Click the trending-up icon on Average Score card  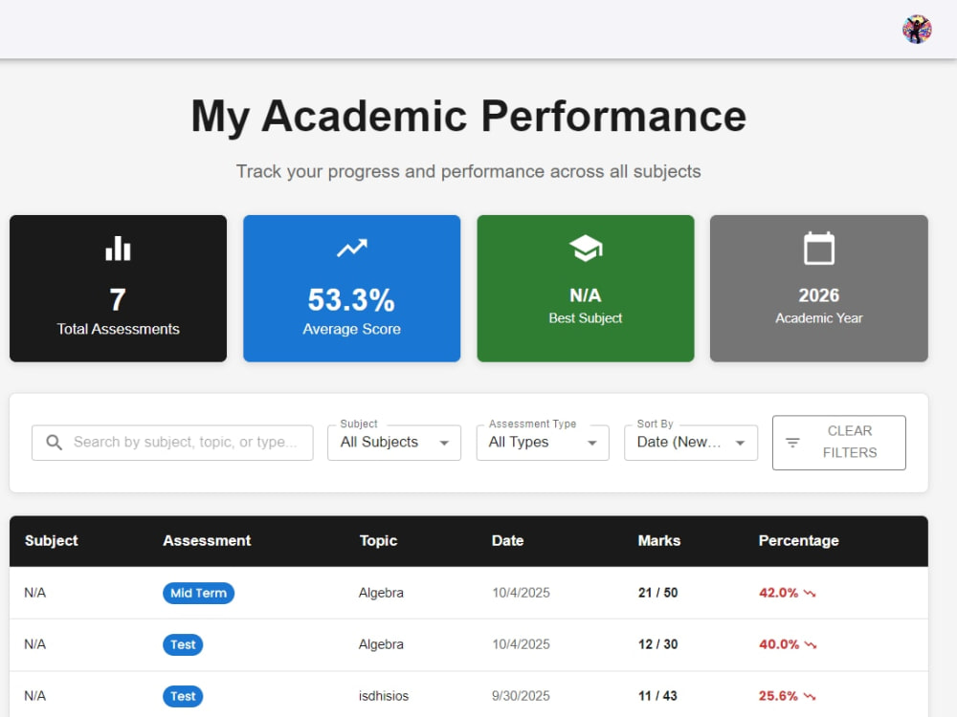coord(352,249)
